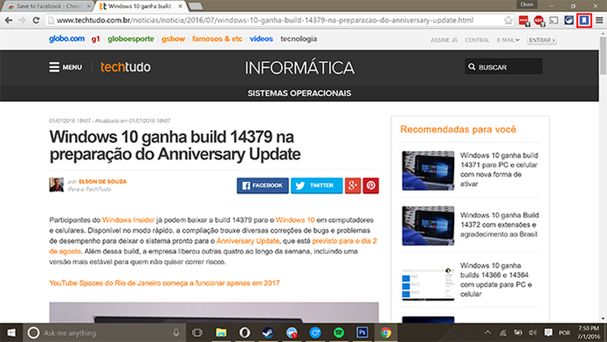This screenshot has height=342, width=607.
Task: Open YouTube Spaces do Rio article link
Action: 164,283
